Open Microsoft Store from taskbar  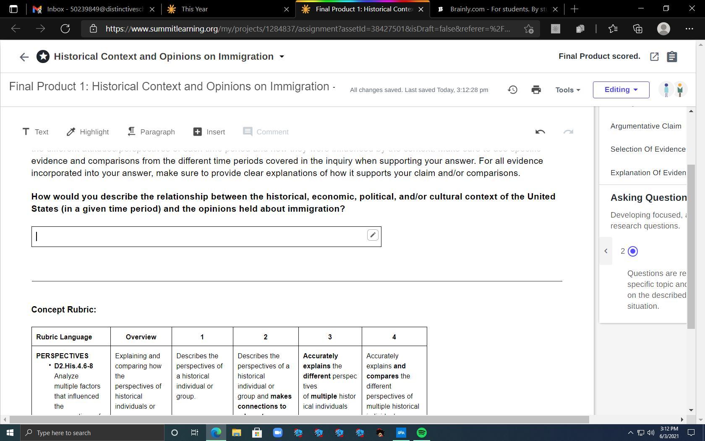tap(257, 433)
